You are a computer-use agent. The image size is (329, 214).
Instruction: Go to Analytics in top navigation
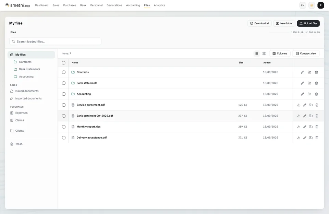pos(159,5)
